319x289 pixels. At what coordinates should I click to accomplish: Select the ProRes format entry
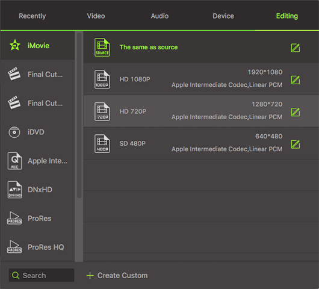coord(37,218)
